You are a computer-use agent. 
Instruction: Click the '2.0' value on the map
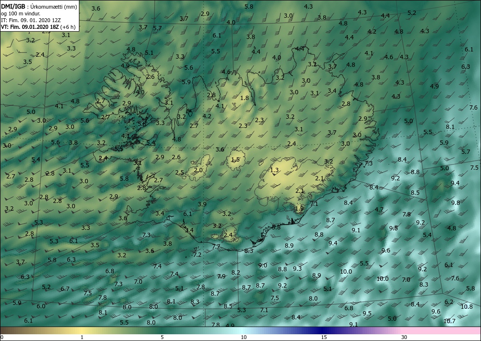199,170
